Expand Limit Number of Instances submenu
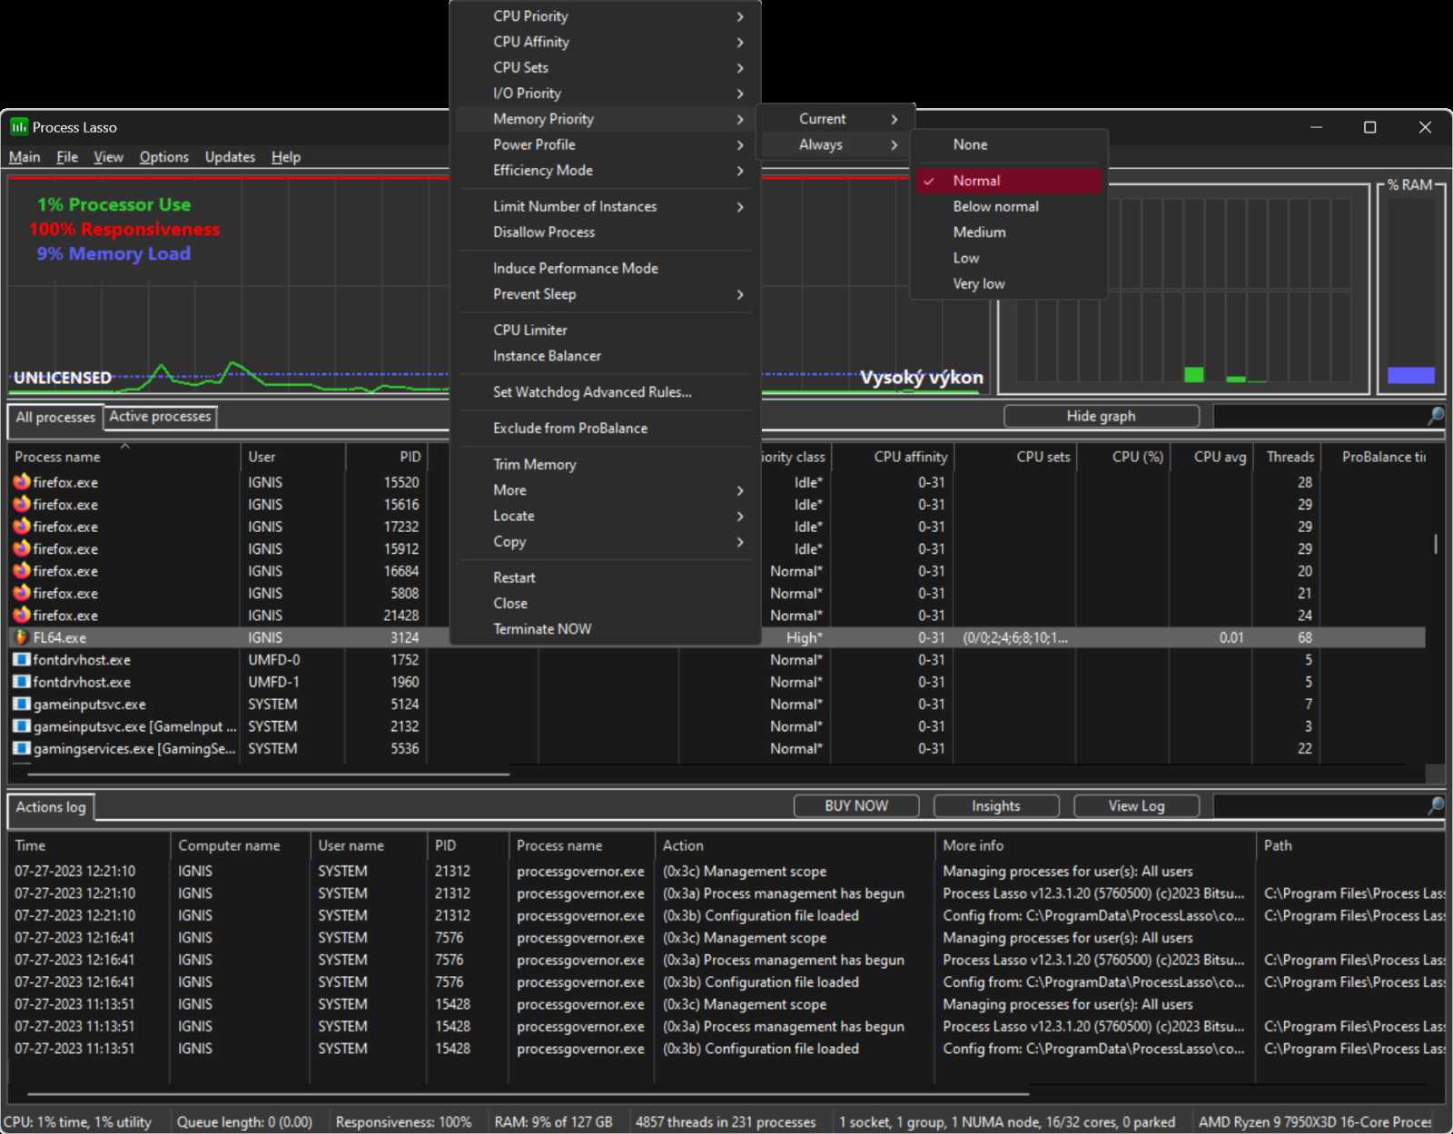This screenshot has width=1453, height=1134. [x=606, y=206]
